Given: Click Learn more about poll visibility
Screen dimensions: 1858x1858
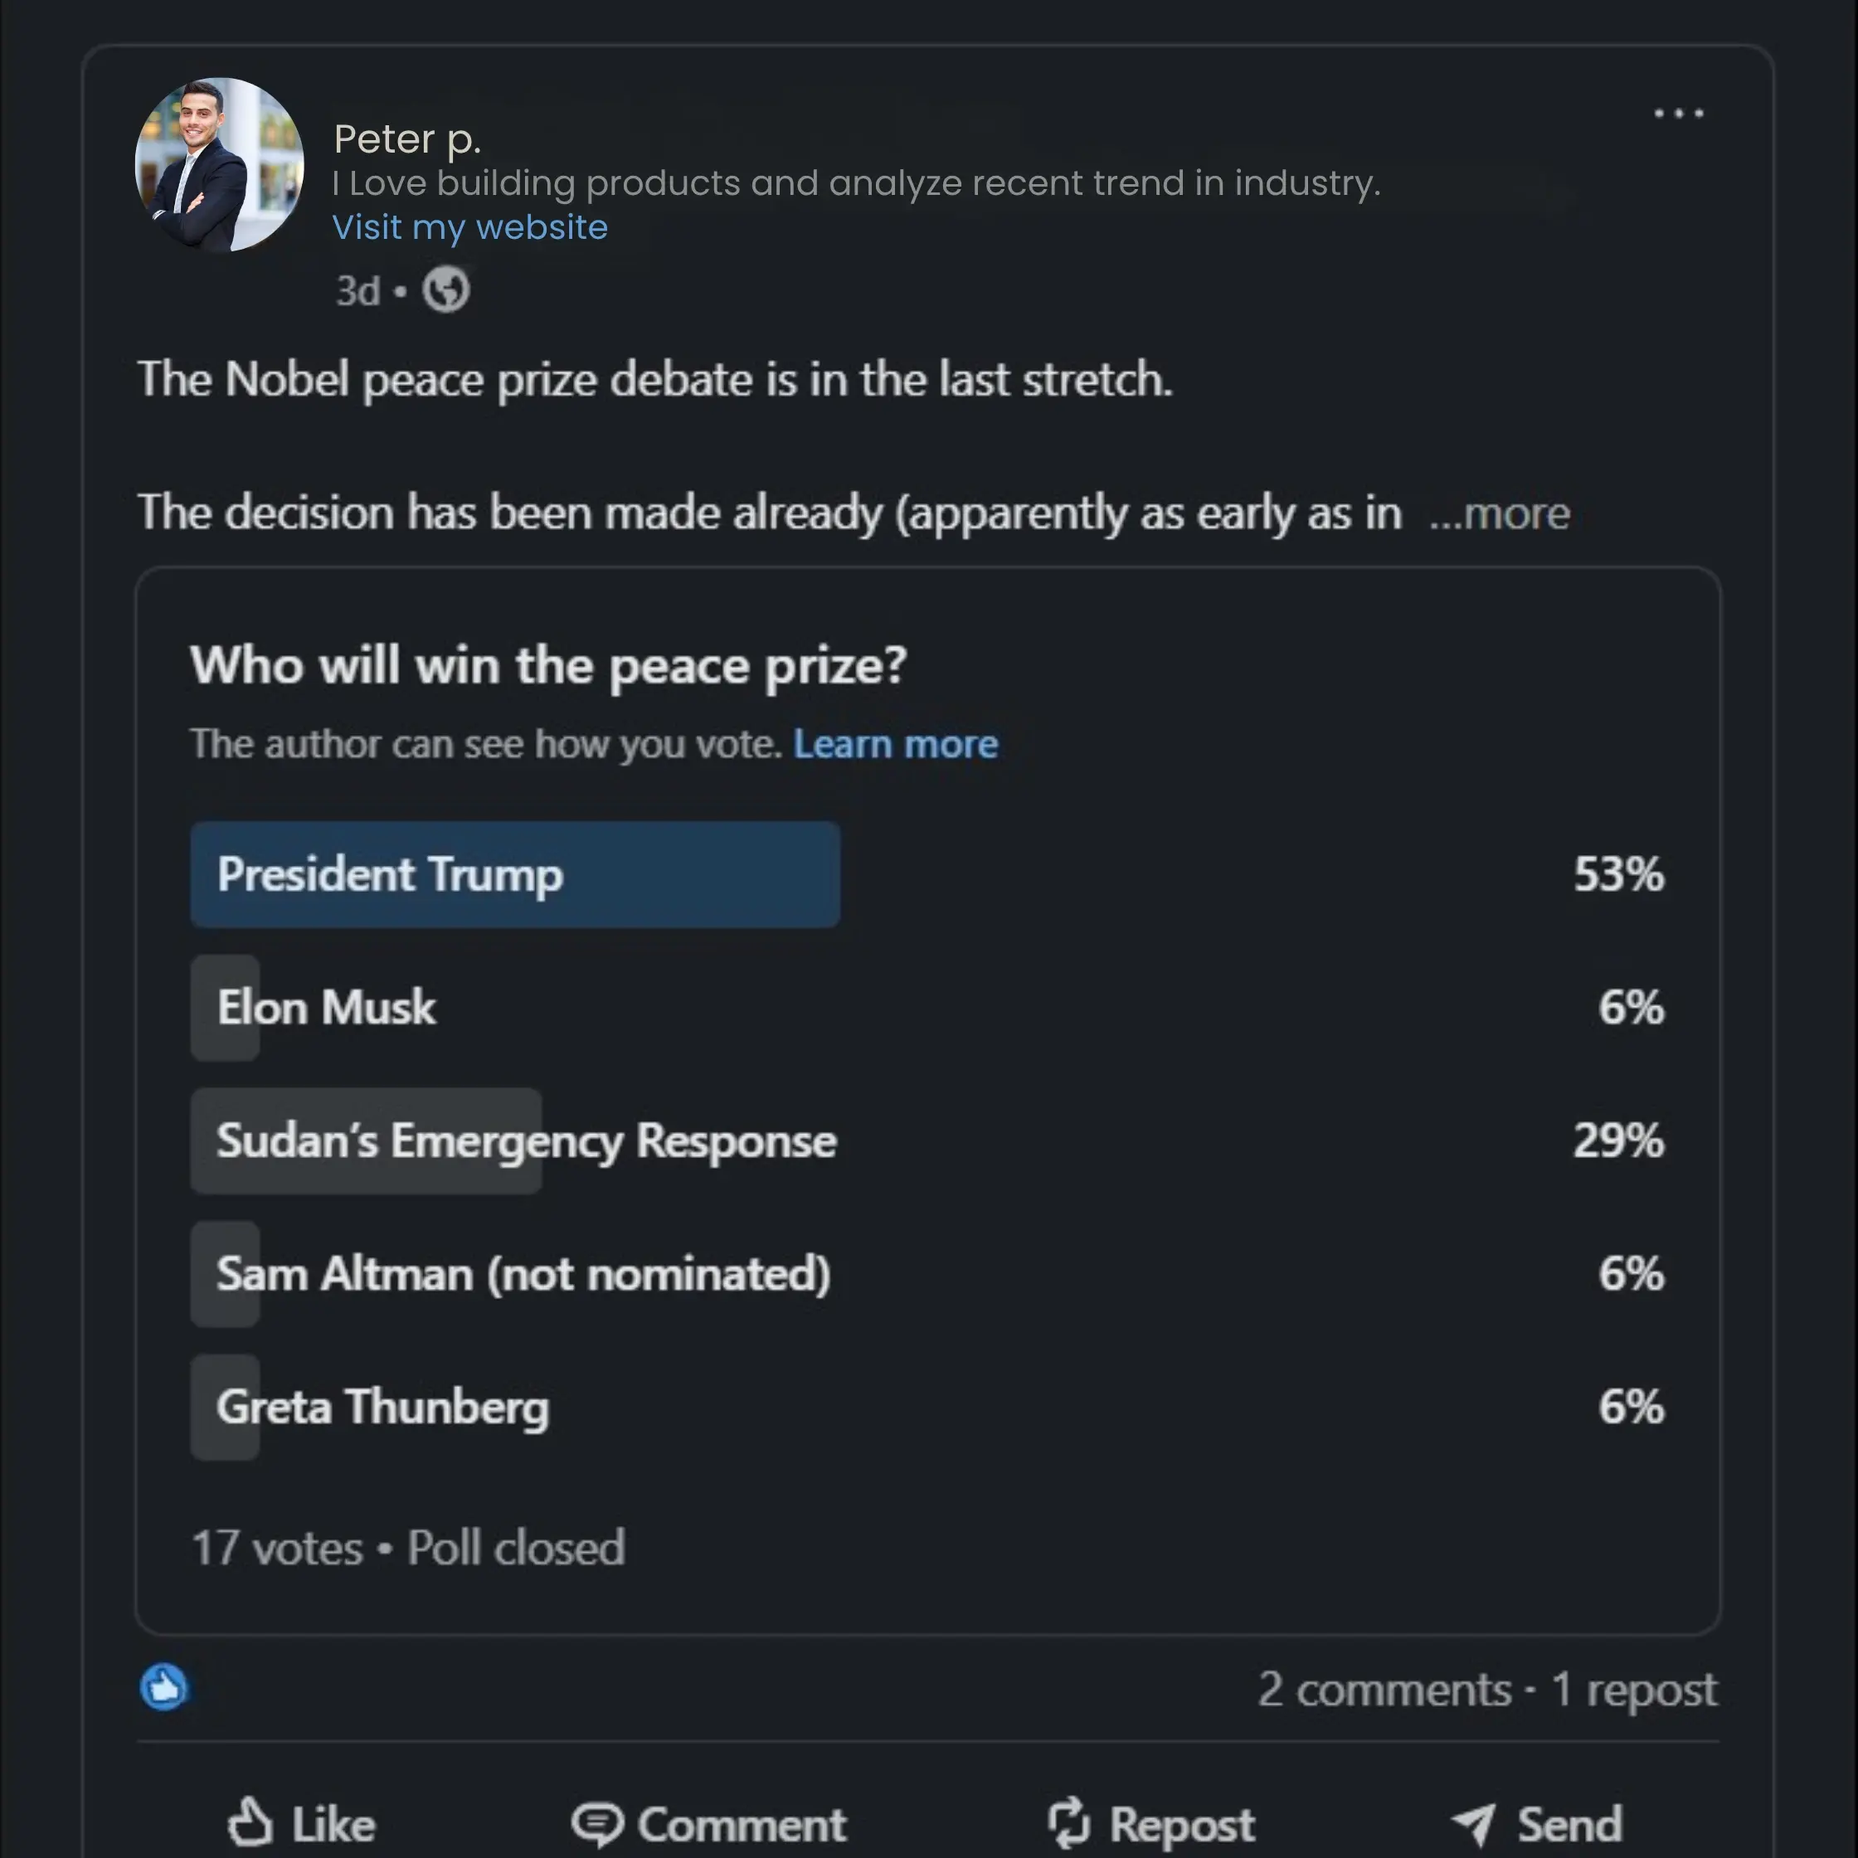Looking at the screenshot, I should tap(895, 743).
